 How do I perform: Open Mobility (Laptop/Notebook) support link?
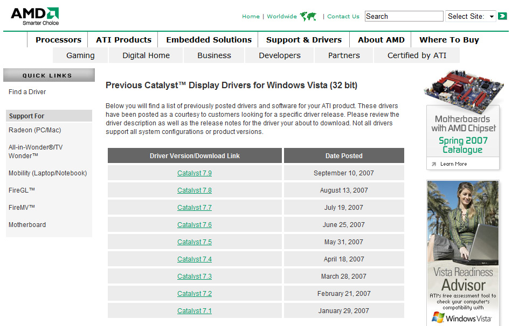coord(47,173)
